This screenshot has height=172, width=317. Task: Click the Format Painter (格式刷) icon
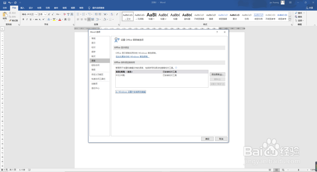[x=10, y=20]
